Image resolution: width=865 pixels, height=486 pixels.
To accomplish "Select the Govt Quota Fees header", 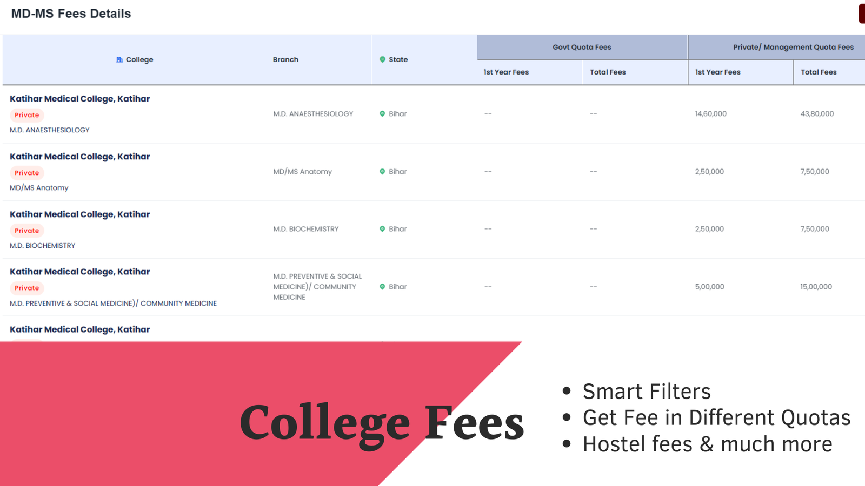I will 582,47.
